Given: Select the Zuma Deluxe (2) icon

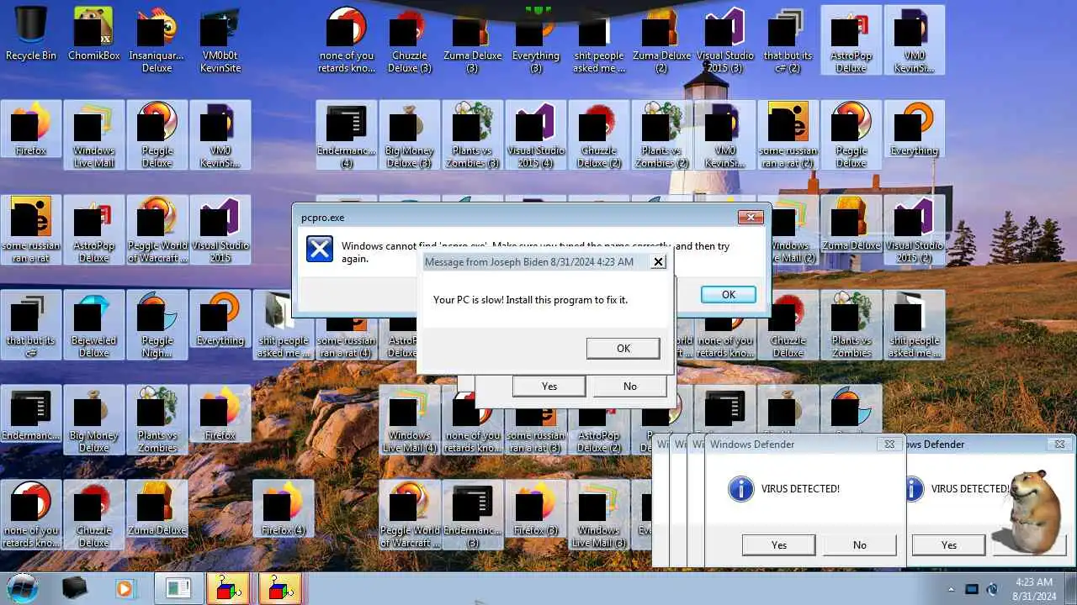Looking at the screenshot, I should (661, 39).
